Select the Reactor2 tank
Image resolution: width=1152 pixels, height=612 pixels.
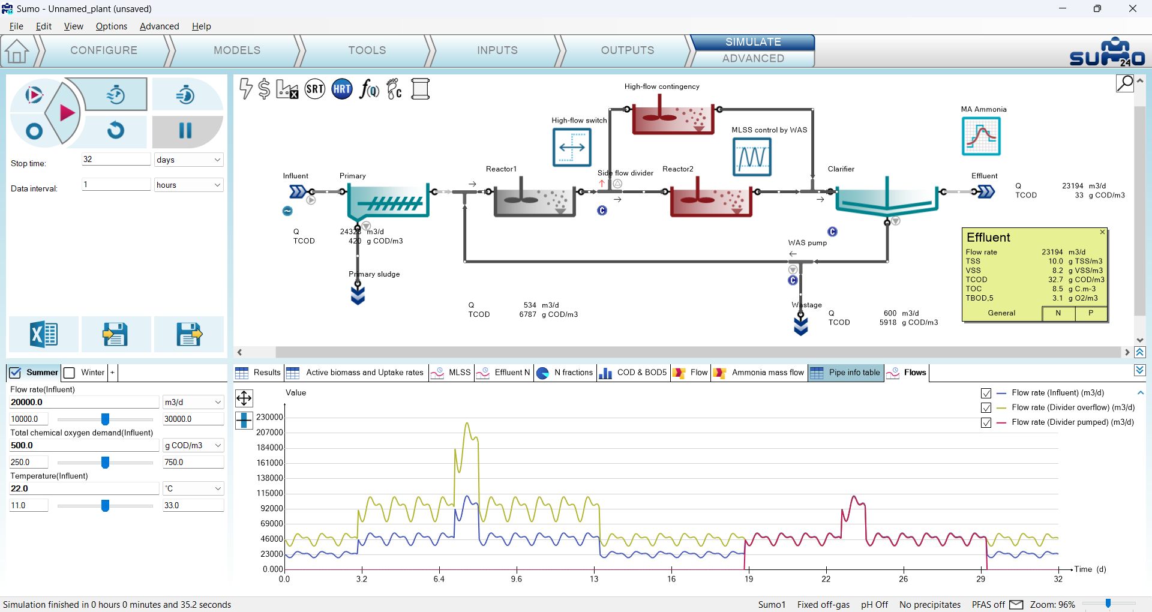tap(710, 197)
